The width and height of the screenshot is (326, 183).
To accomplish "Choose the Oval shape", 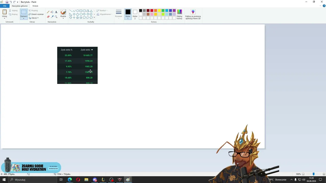I will [x=78, y=11].
